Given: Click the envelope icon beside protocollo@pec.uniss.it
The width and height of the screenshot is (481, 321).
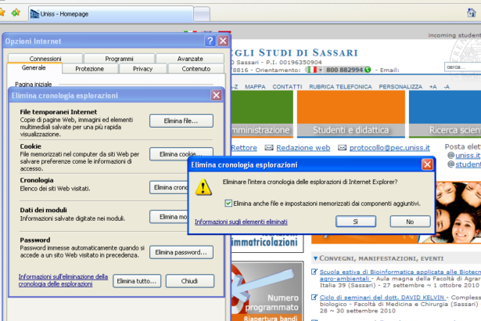Looking at the screenshot, I should coord(341,147).
